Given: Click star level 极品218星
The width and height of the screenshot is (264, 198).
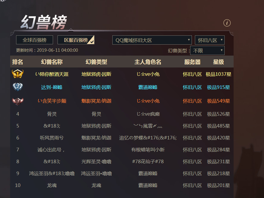Looking at the screenshot, I should point(218,174).
